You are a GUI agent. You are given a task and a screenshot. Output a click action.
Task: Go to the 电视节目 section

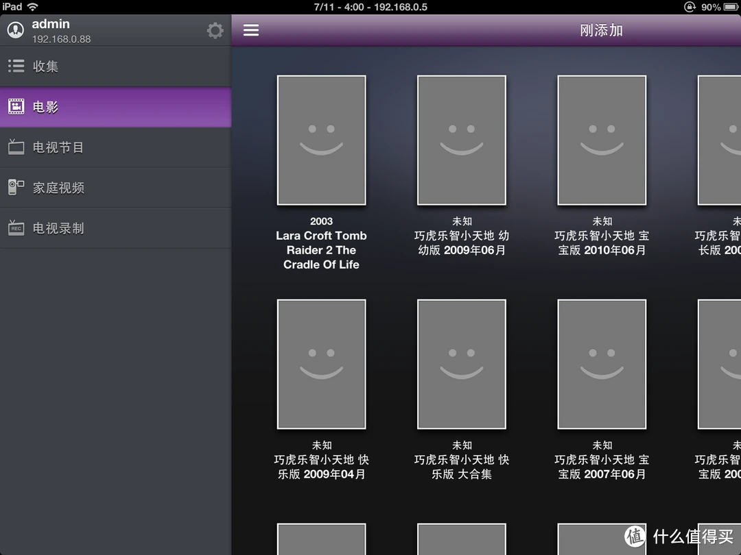116,147
